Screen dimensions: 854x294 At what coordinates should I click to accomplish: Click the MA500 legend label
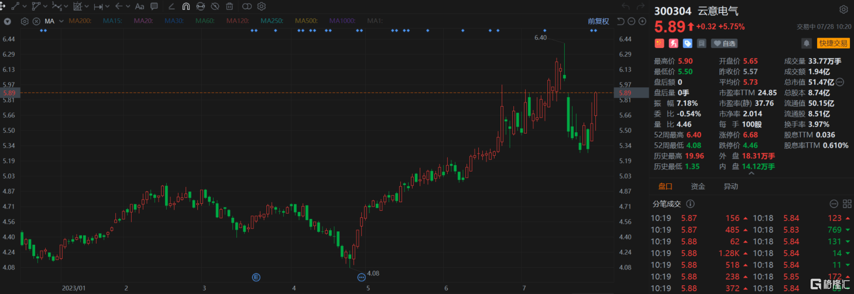click(306, 21)
